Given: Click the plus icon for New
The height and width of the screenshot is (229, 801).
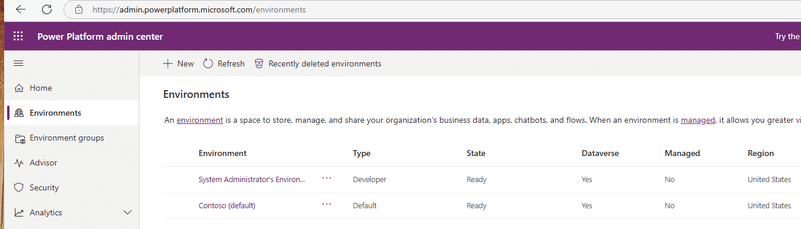Looking at the screenshot, I should [168, 63].
